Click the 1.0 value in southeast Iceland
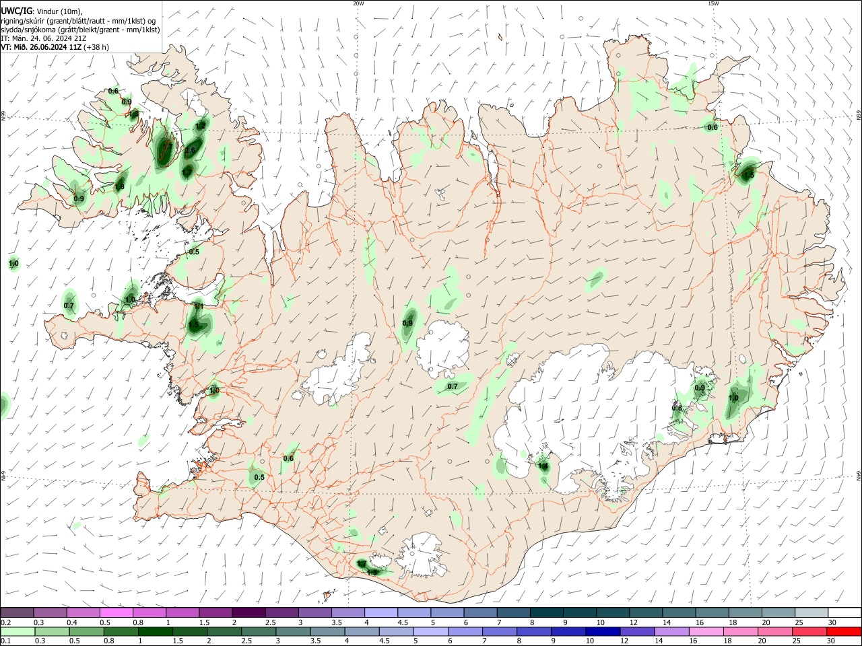The width and height of the screenshot is (862, 646). click(x=733, y=398)
